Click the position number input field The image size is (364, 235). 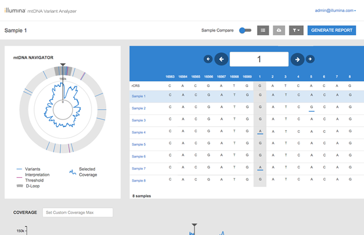point(259,59)
